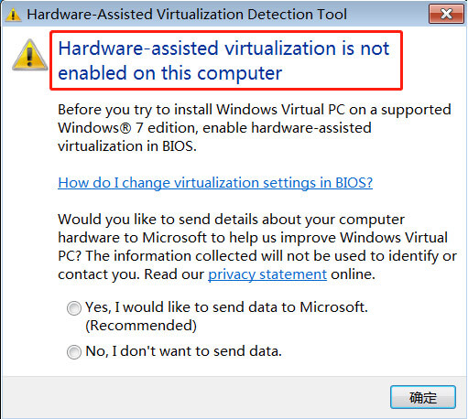Open the 'How do I change virtualization settings in BIOS?' link
The image size is (468, 419).
coord(215,183)
